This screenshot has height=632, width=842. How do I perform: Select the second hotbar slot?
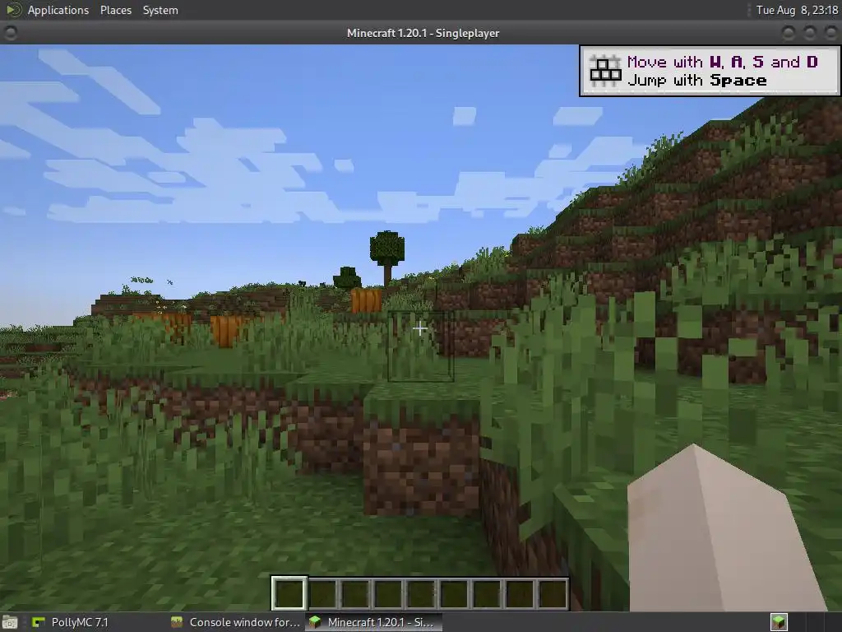[x=322, y=594]
